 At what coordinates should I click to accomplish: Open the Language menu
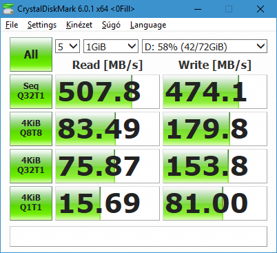pyautogui.click(x=148, y=25)
